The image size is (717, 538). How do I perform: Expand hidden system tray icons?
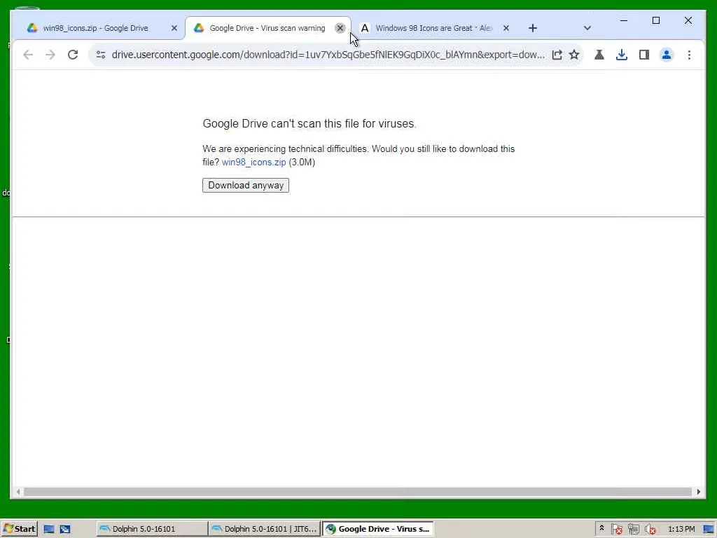pos(601,528)
